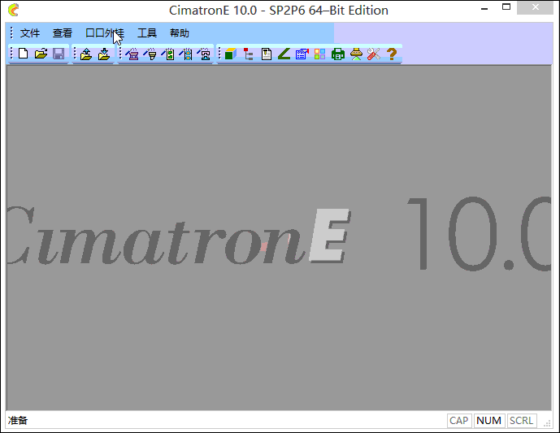Open the 文件 menu
Viewport: 560px width, 433px height.
29,33
